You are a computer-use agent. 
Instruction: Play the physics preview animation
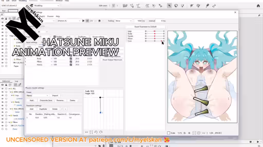[x=83, y=21]
